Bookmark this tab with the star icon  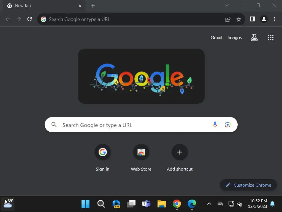[x=239, y=19]
